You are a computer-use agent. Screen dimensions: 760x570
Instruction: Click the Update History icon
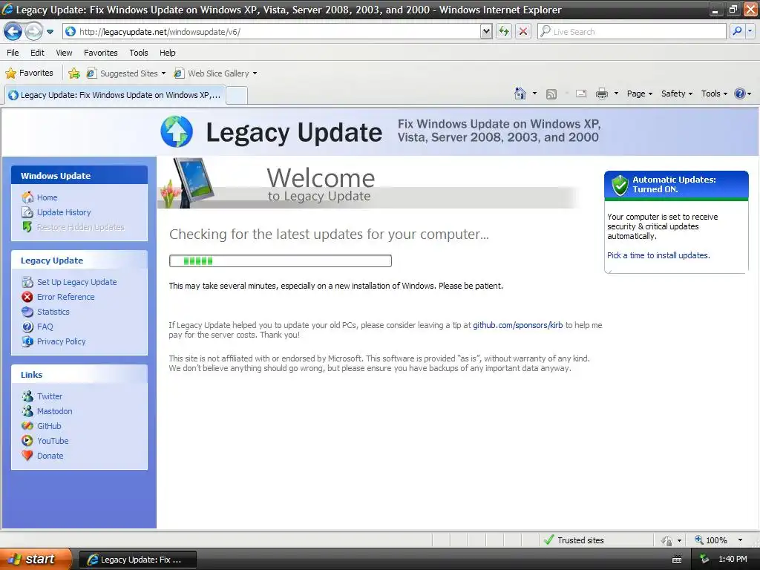pyautogui.click(x=27, y=212)
